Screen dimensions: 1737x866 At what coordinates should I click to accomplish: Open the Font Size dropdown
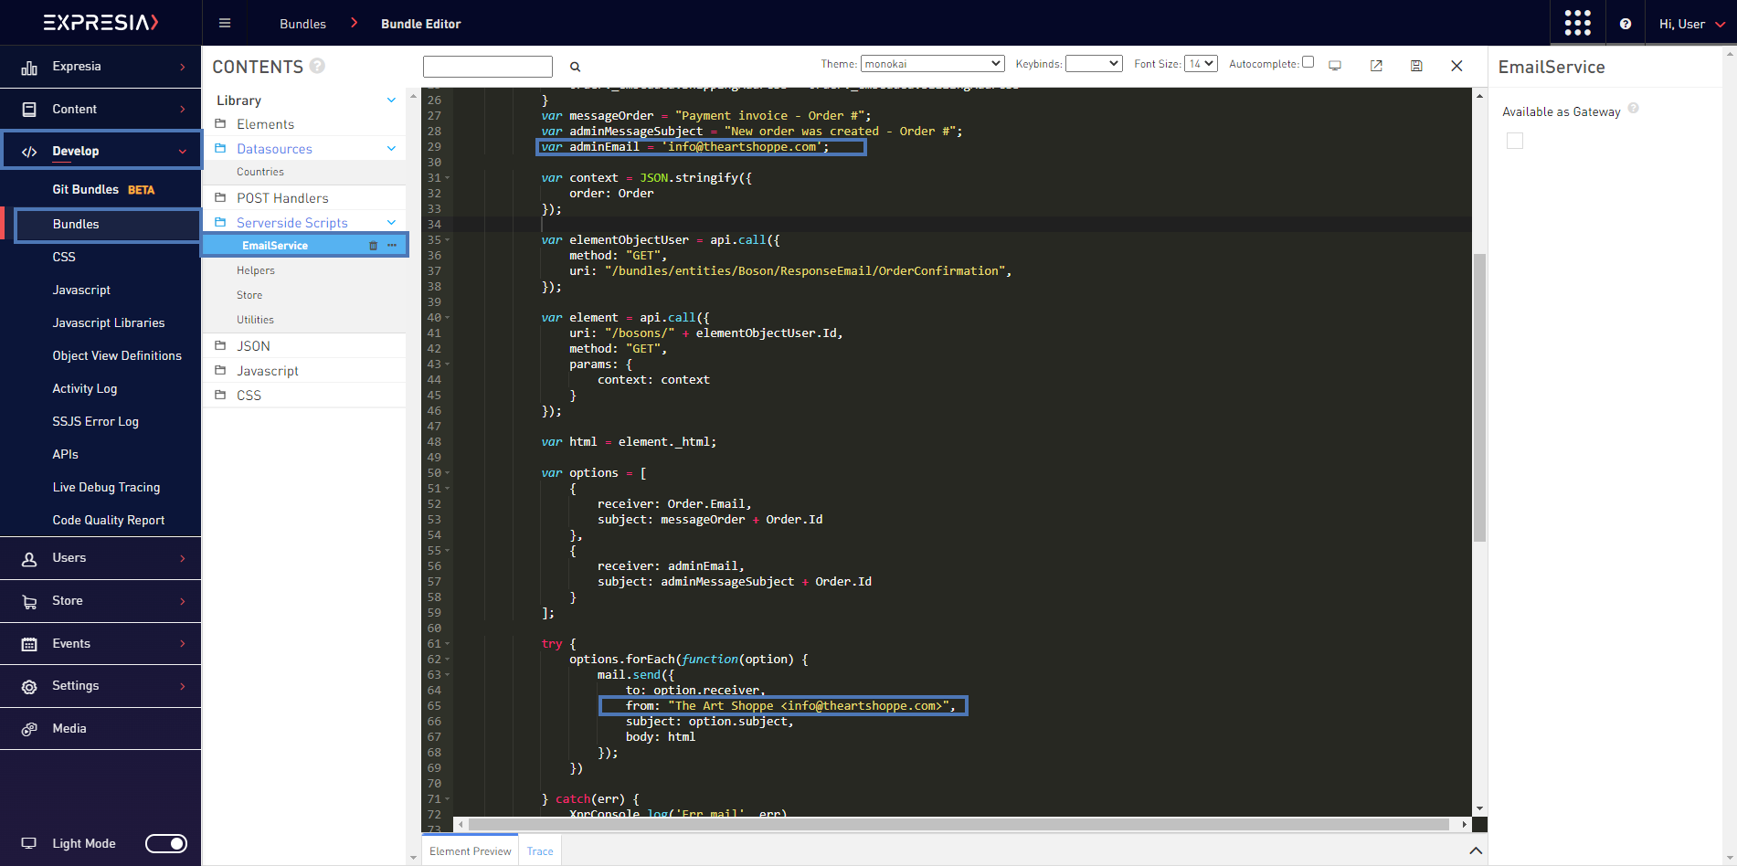[1201, 64]
